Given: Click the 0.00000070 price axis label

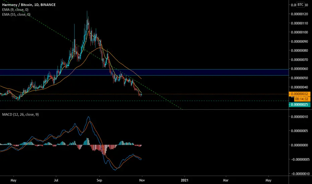Looking at the screenshot, I should click(300, 60).
